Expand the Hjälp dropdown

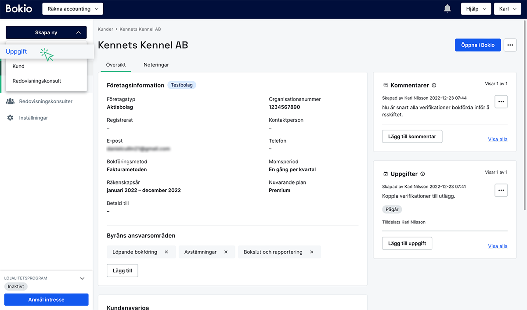pyautogui.click(x=476, y=9)
